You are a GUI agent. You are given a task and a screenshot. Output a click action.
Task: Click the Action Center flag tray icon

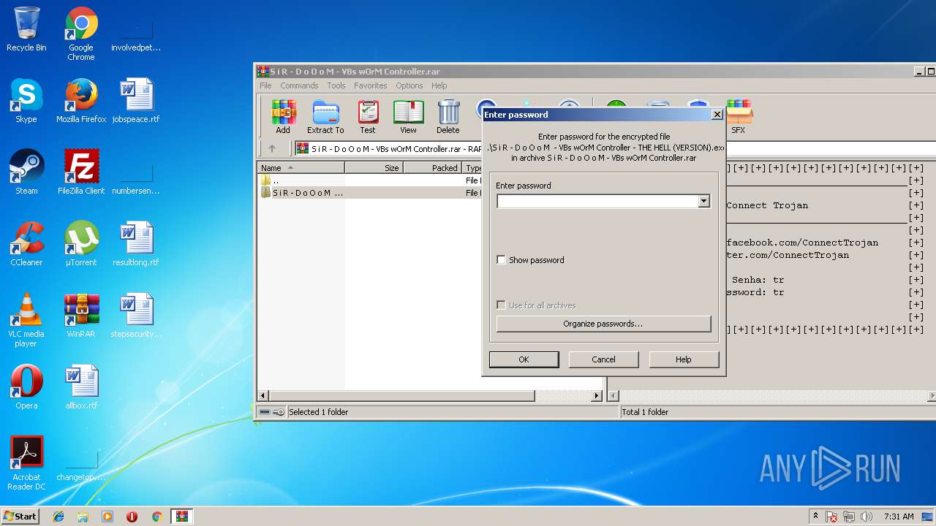point(831,517)
